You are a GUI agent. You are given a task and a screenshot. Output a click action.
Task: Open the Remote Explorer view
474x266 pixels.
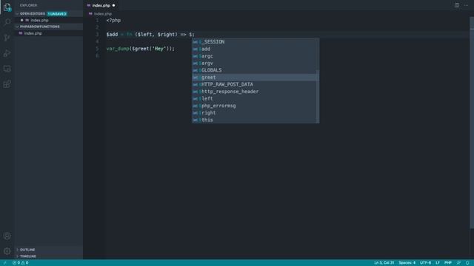click(x=7, y=69)
